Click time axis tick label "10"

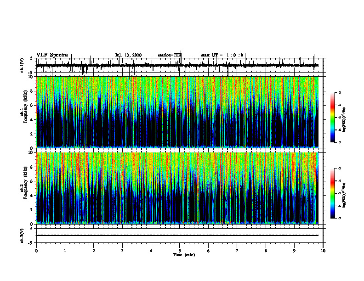[323, 250]
